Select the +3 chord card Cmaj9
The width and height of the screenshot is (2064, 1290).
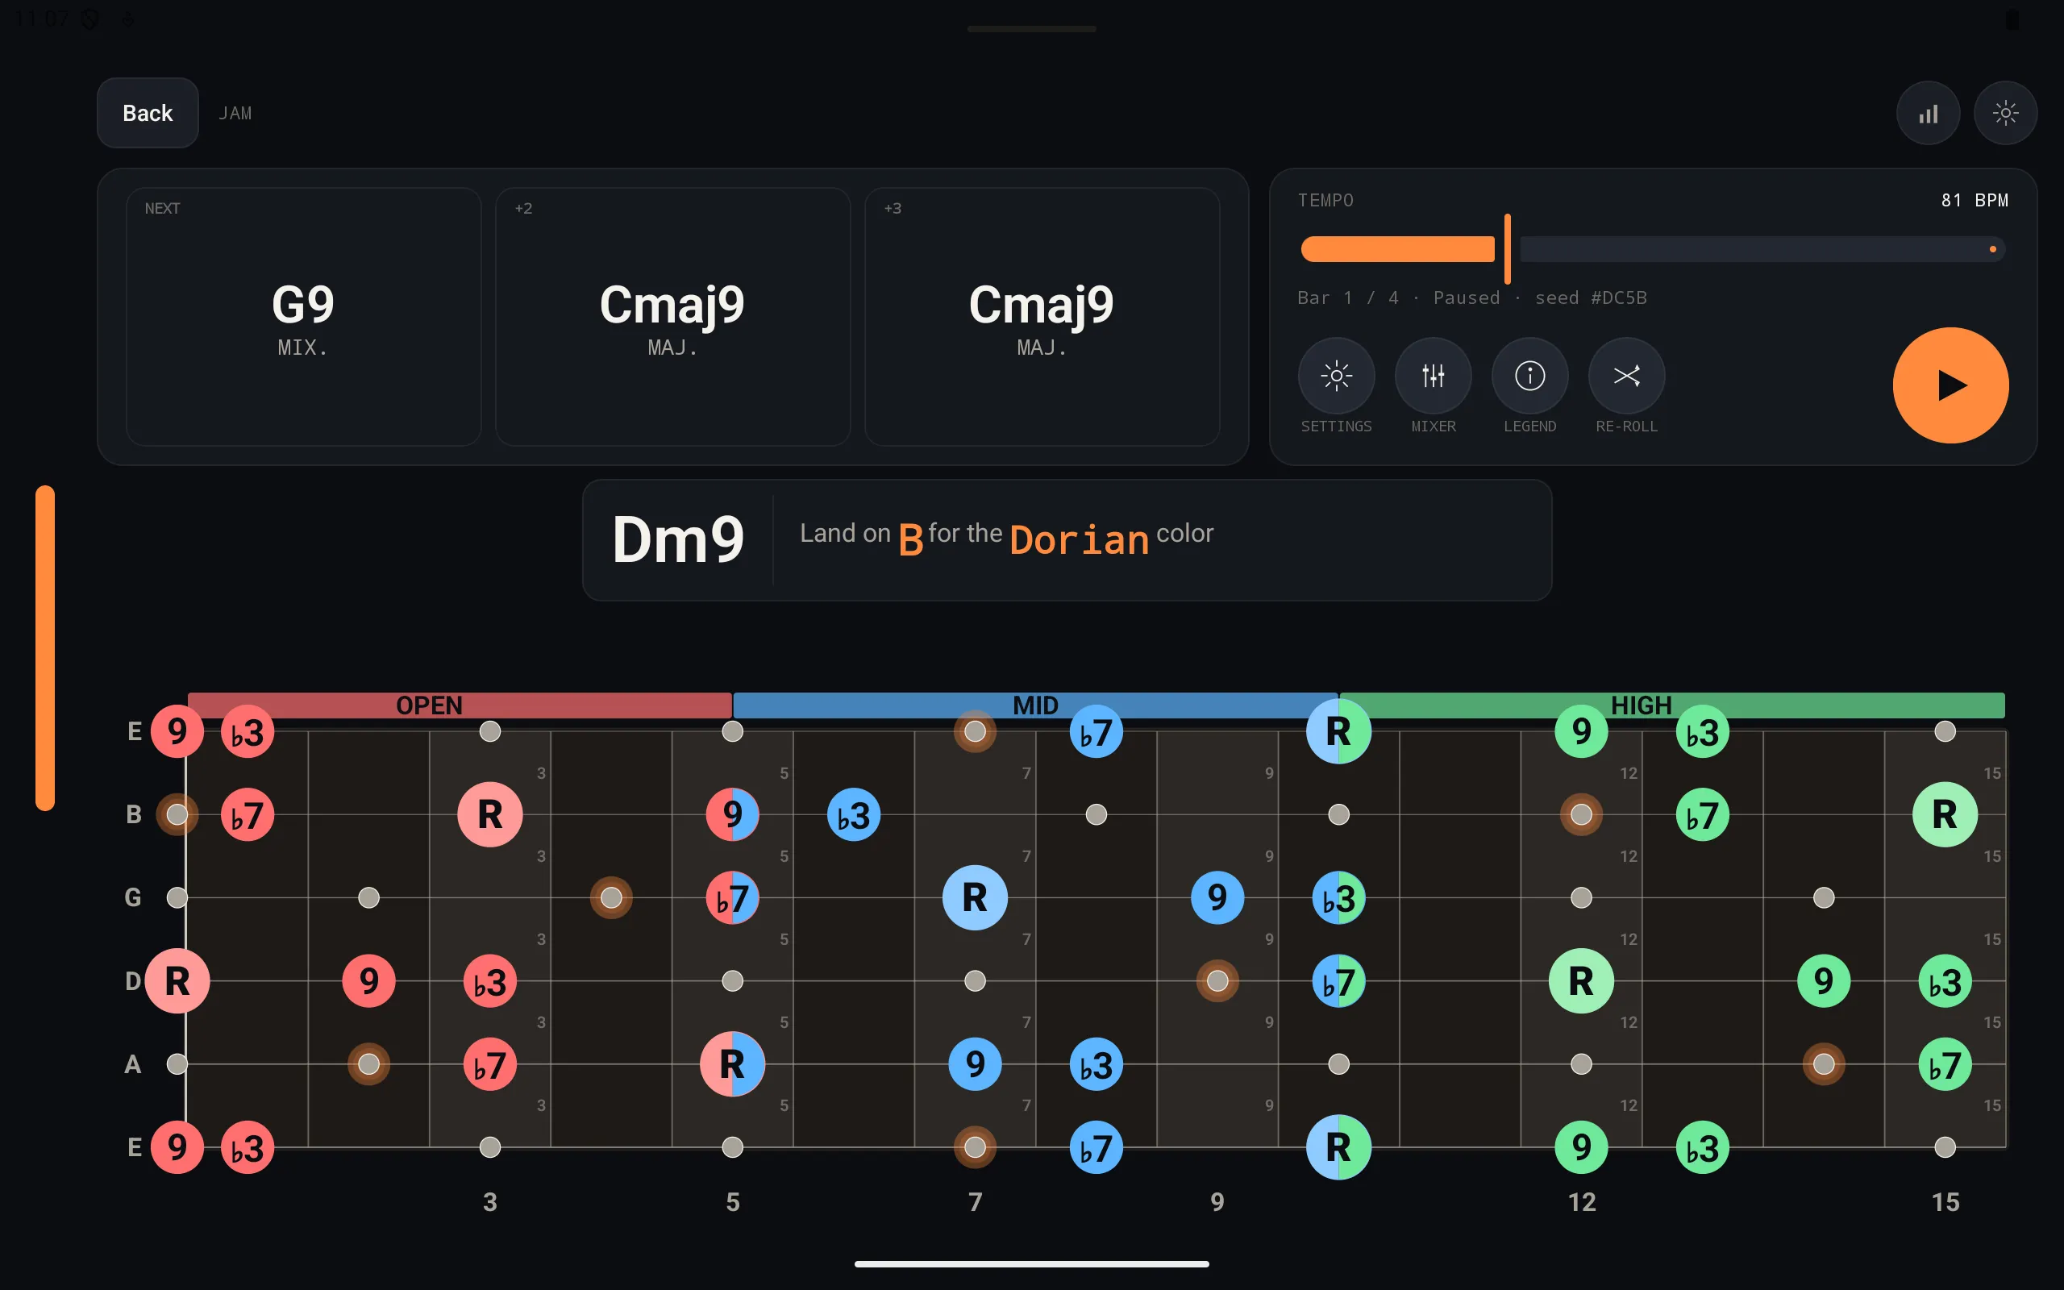coord(1042,317)
